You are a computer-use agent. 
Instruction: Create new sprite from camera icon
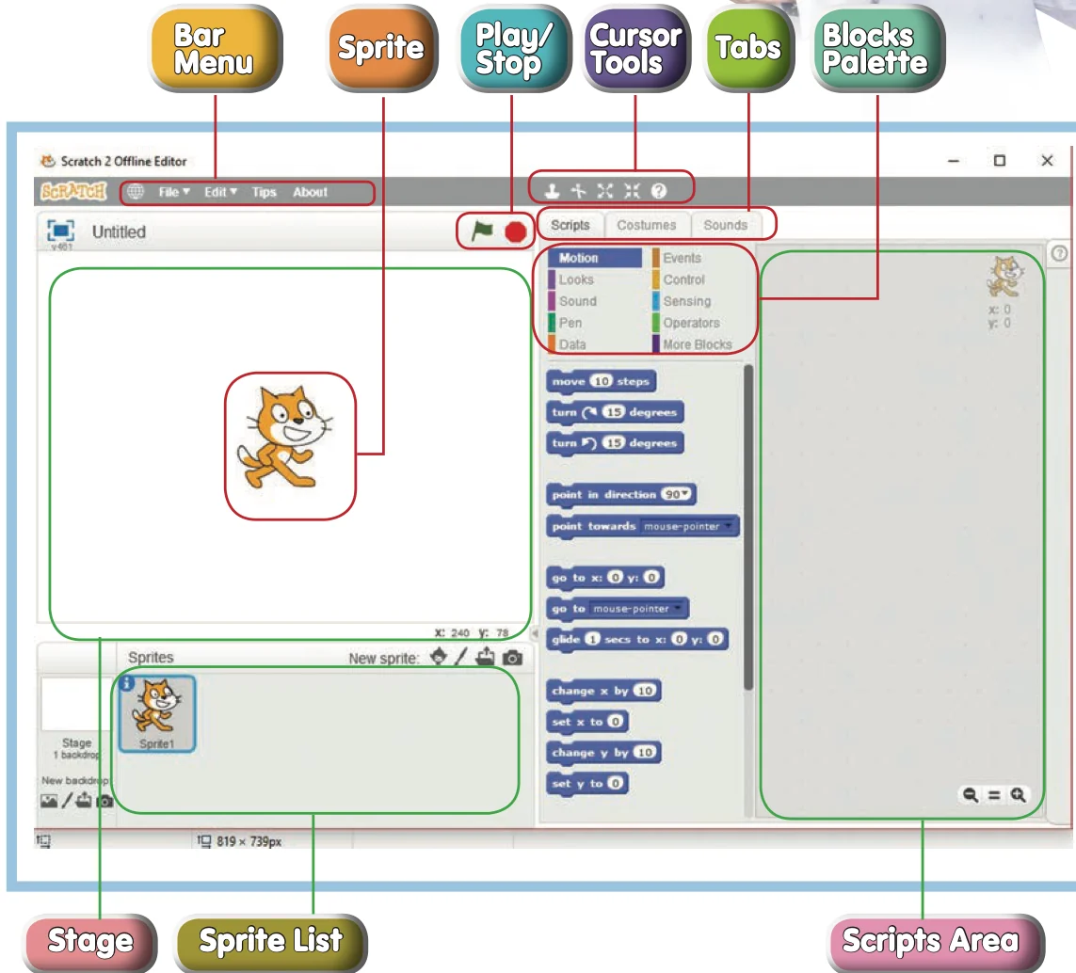pos(512,658)
